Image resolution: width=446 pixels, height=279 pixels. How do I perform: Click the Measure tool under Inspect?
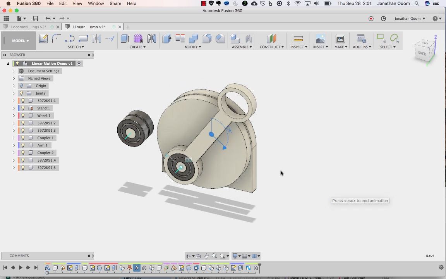point(298,38)
